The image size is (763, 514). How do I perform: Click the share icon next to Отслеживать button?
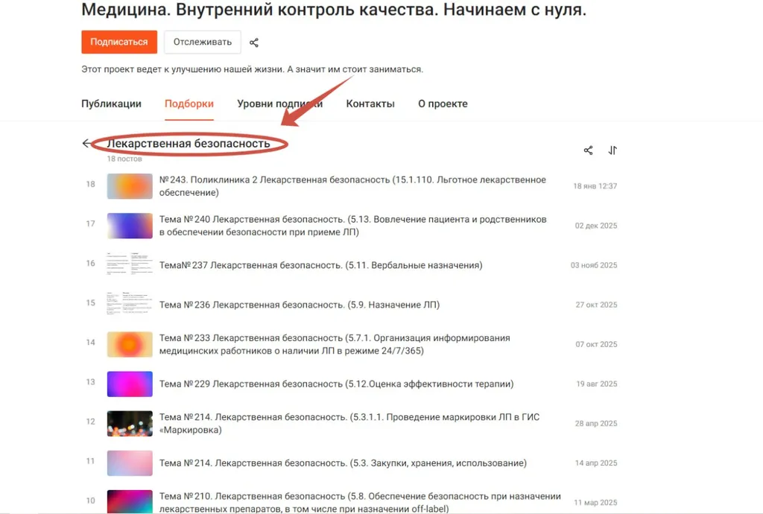coord(253,42)
